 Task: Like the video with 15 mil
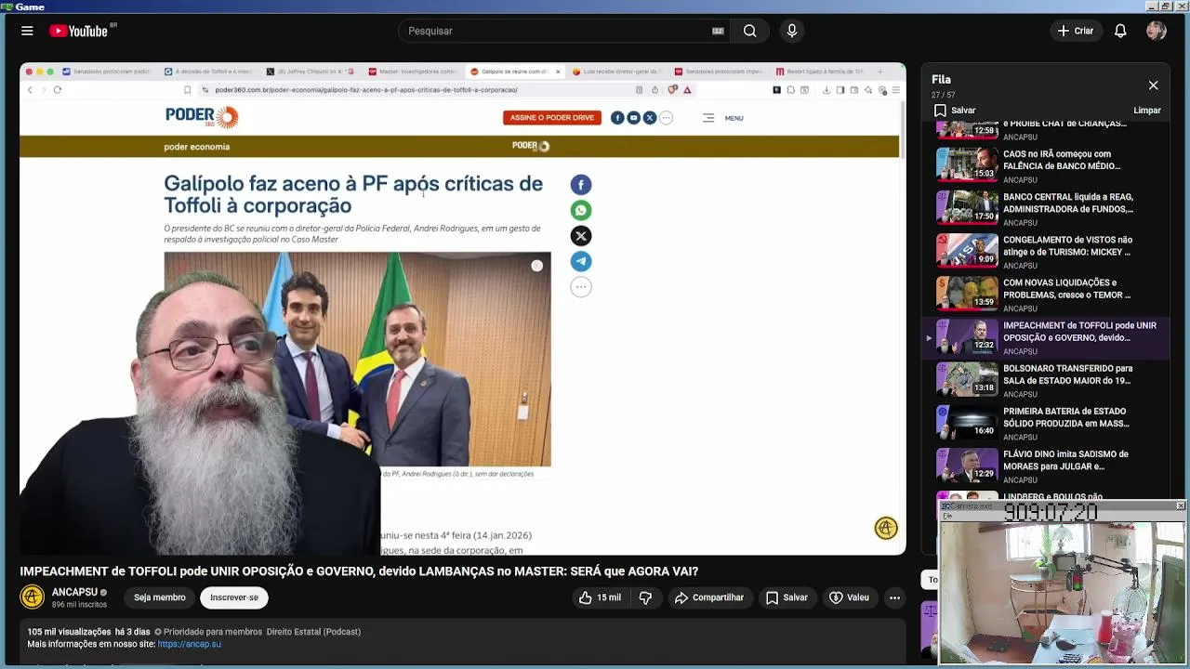coord(600,597)
